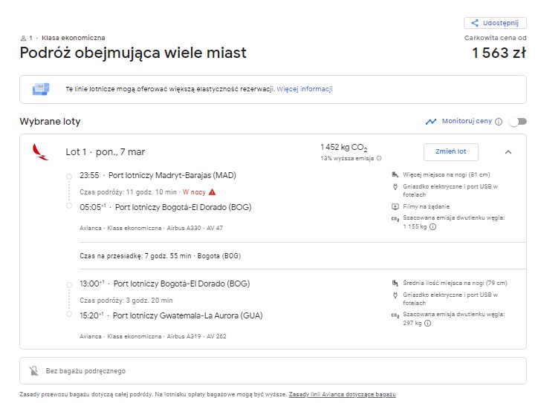Click the info icon beside Monitoruj ceny

(499, 122)
